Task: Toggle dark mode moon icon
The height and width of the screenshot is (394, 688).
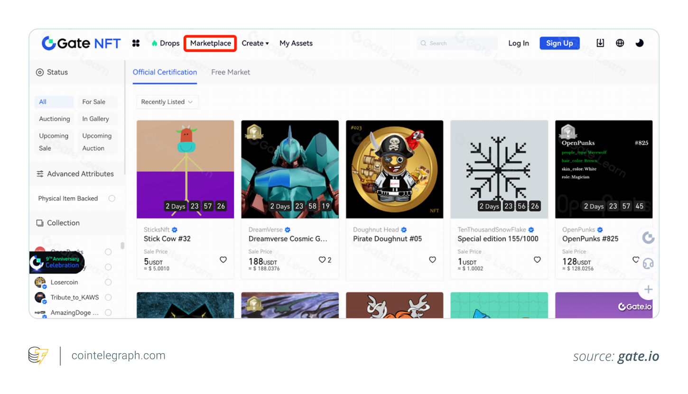Action: [x=640, y=43]
